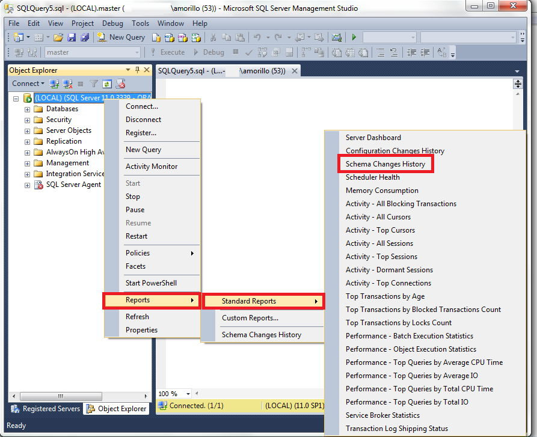Image resolution: width=537 pixels, height=437 pixels.
Task: Click the Analysis Services MDX Query icon
Action: point(170,37)
